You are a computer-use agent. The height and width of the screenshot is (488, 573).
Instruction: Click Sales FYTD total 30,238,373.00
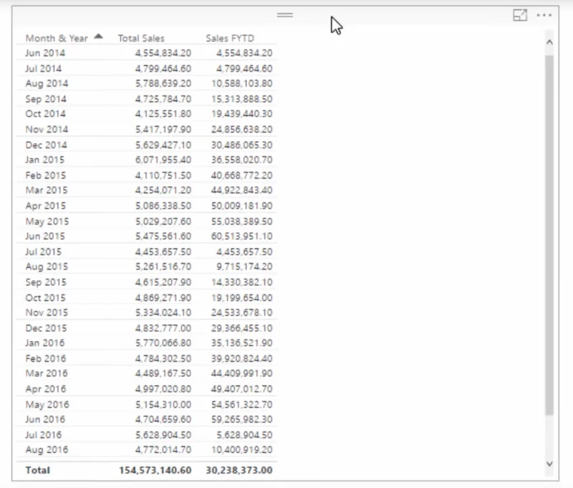[239, 470]
